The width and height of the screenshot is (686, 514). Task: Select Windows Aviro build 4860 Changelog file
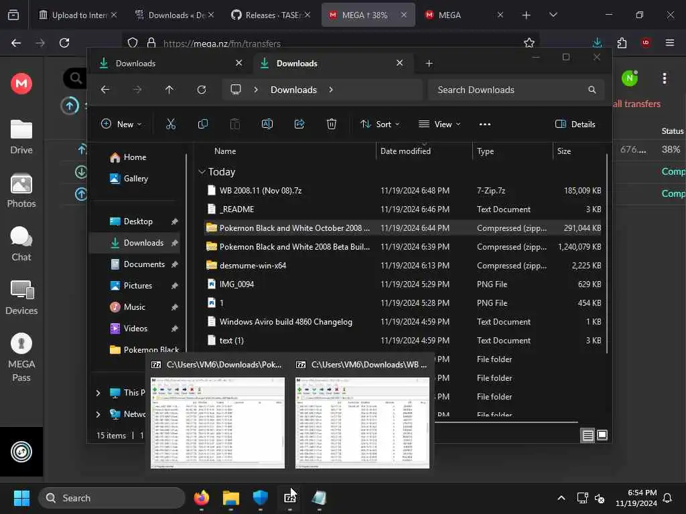click(403, 322)
